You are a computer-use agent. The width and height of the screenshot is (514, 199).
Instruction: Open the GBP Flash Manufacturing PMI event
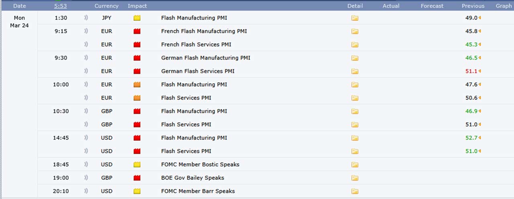194,111
